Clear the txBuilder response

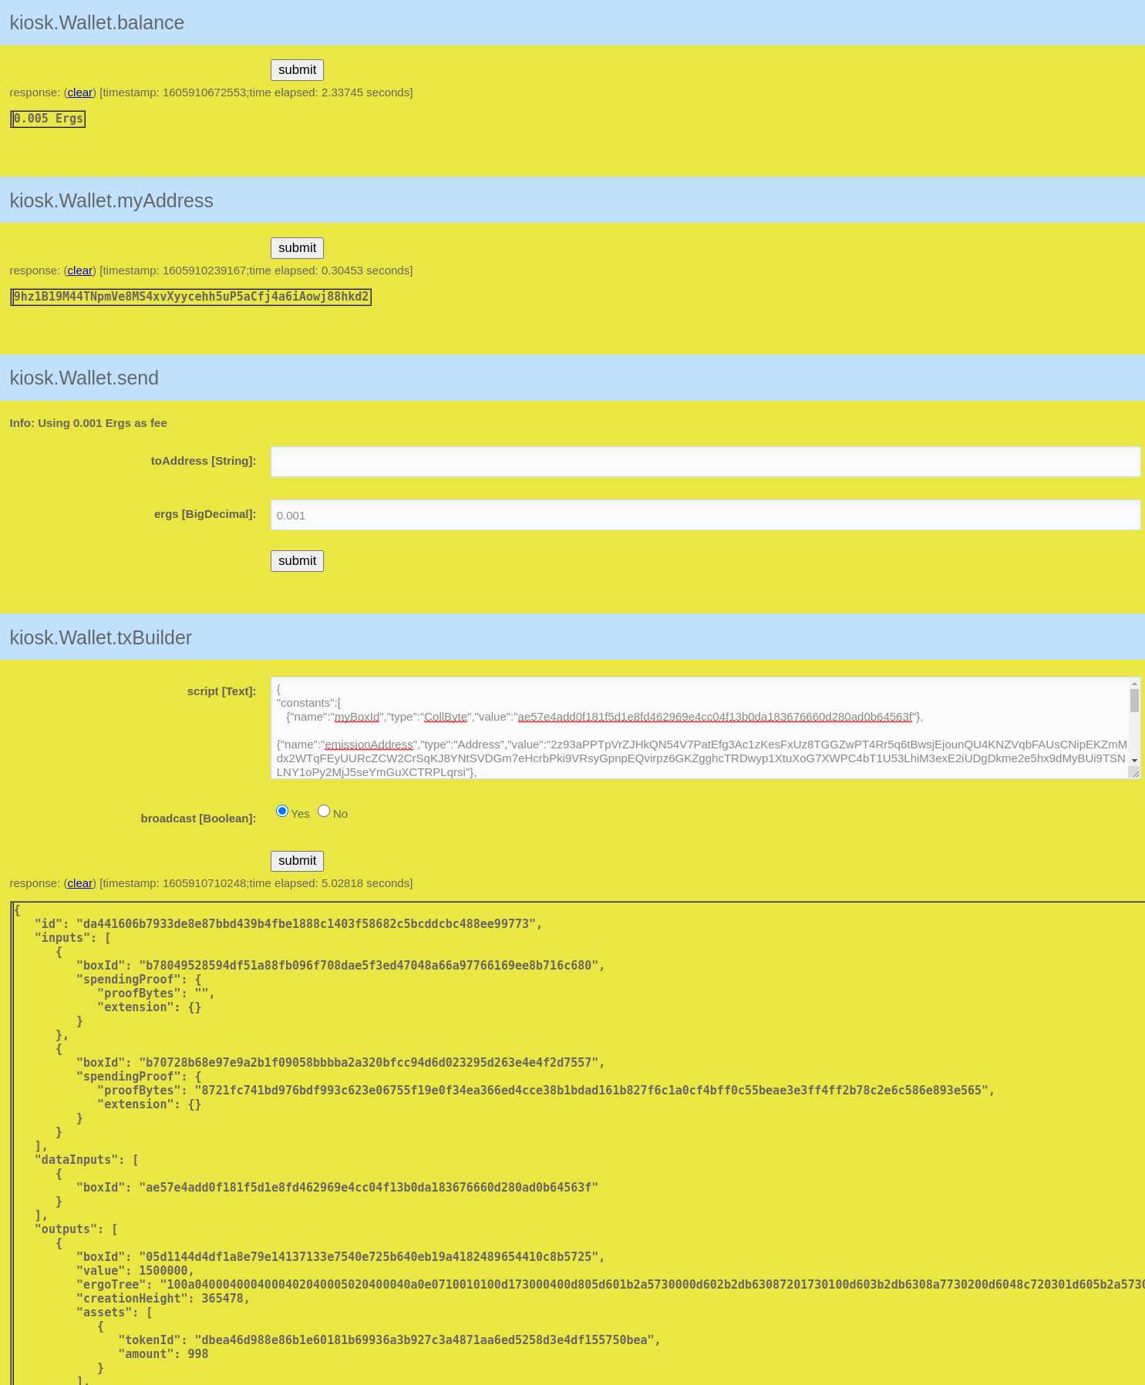(x=79, y=883)
